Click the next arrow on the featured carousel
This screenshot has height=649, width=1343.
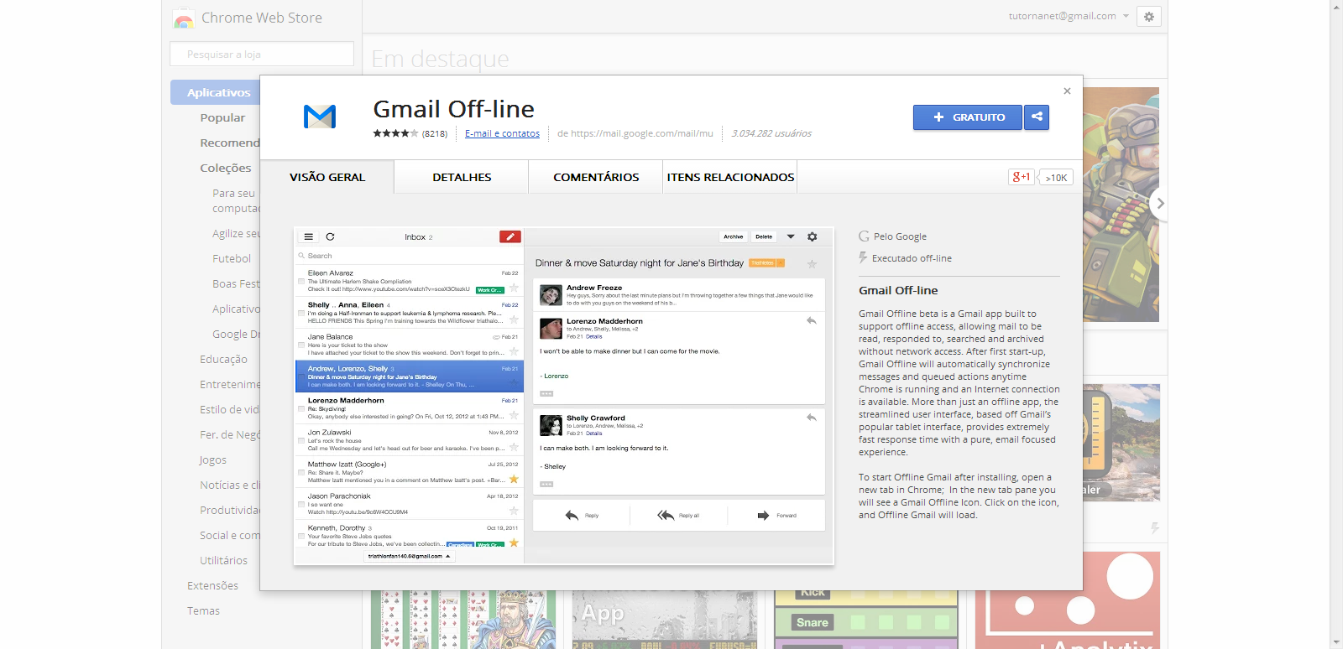click(1159, 203)
